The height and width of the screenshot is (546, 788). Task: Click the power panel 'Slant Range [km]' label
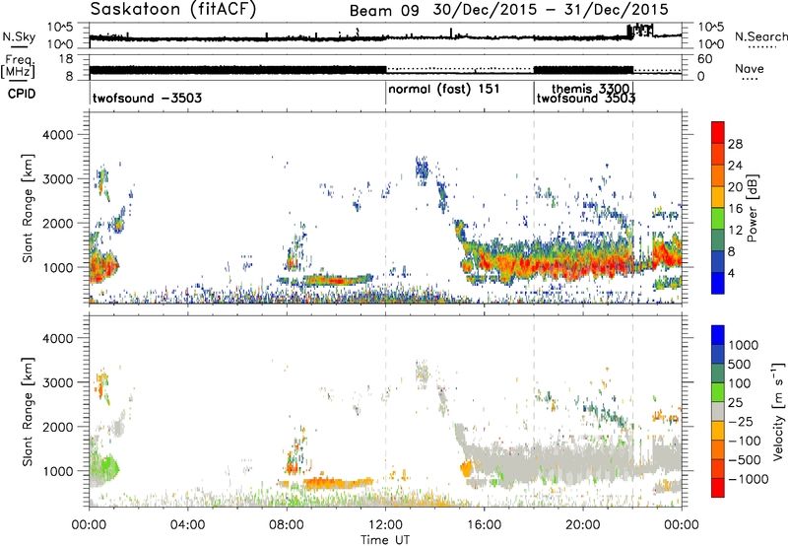tap(28, 208)
